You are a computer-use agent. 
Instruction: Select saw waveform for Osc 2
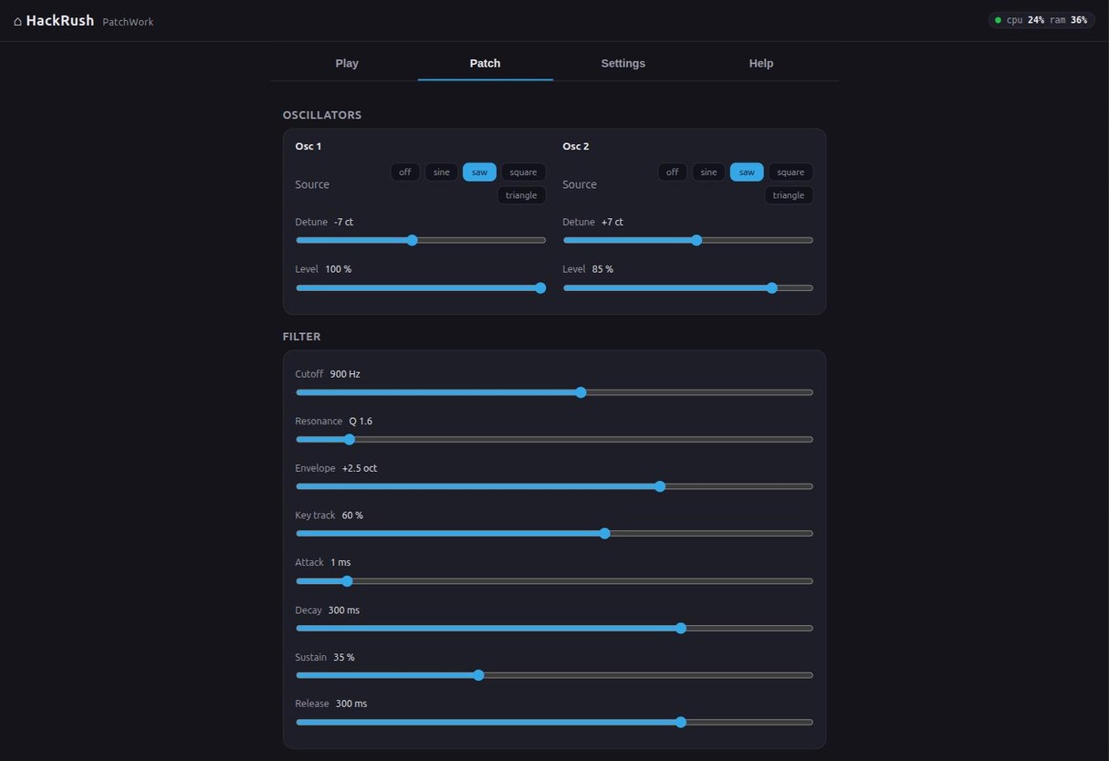click(x=747, y=172)
